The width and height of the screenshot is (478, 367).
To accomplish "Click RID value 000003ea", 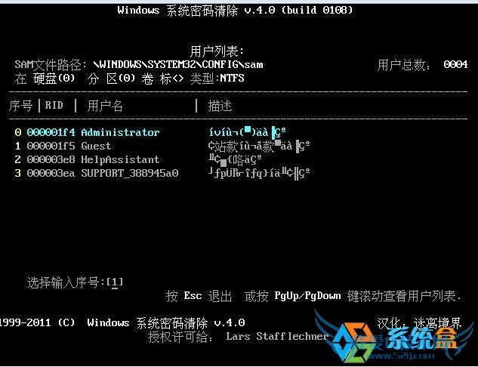I will point(51,173).
